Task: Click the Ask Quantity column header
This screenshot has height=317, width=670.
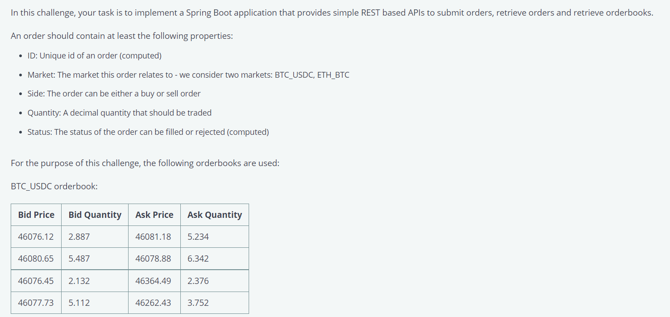Action: pos(215,215)
